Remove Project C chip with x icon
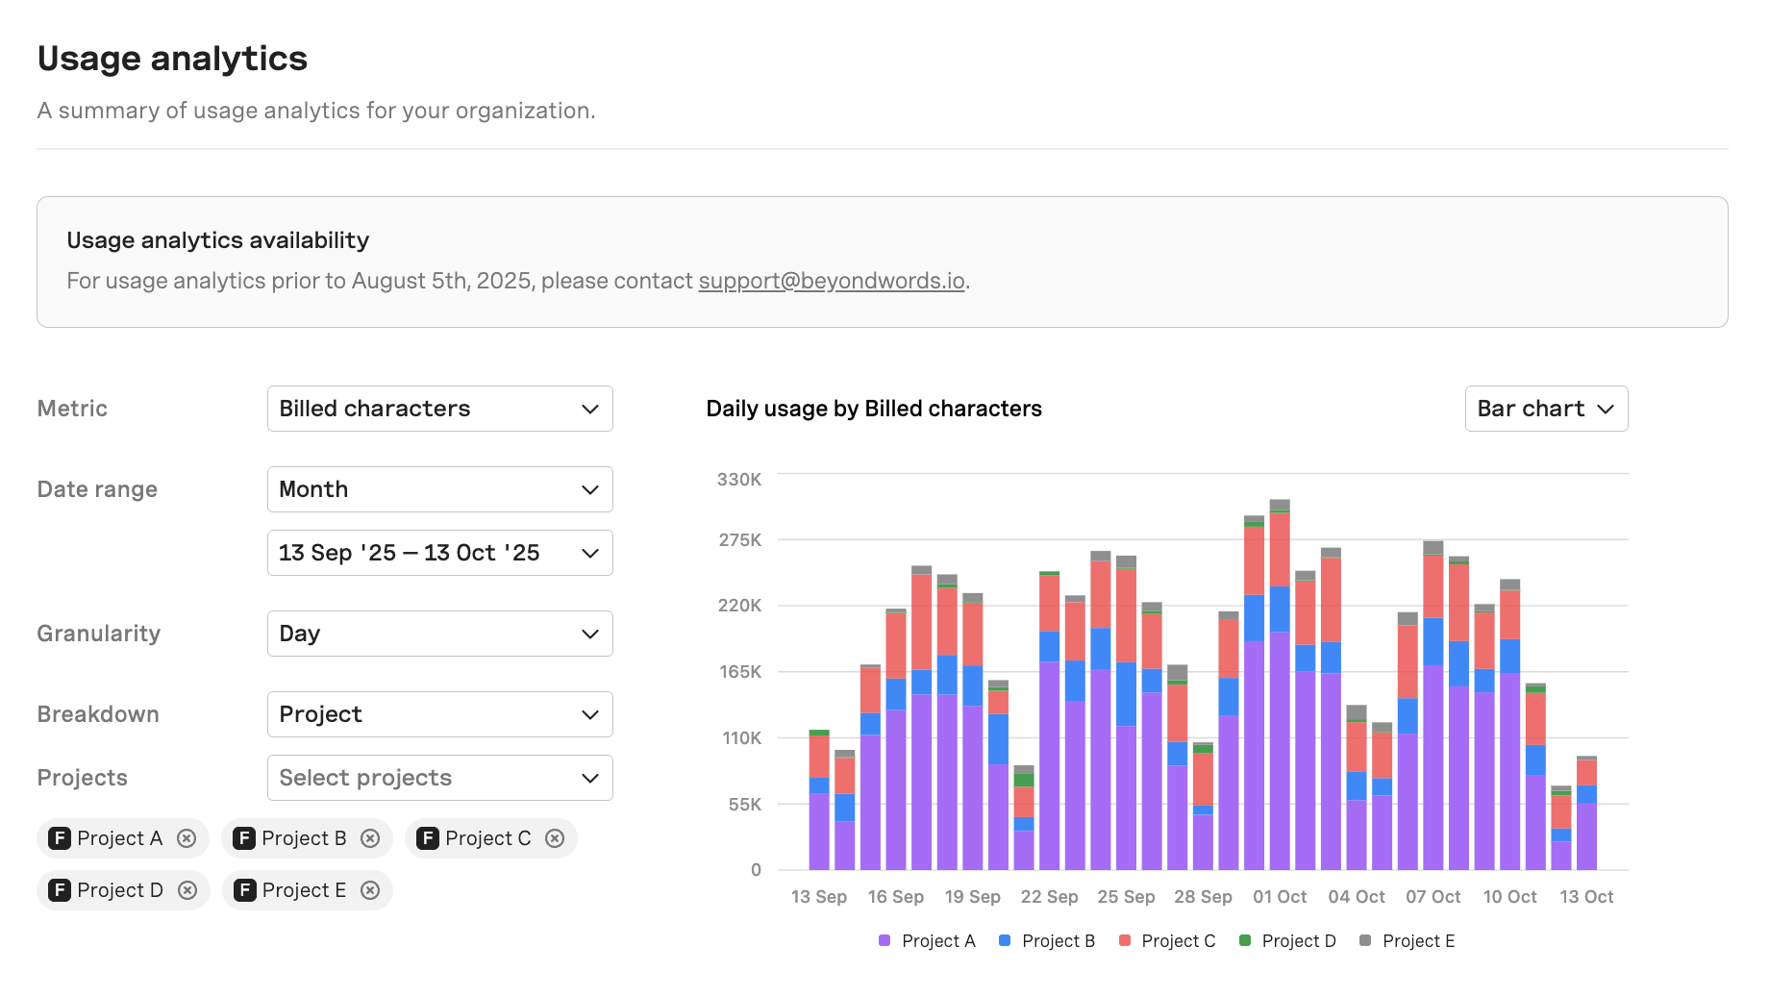 [555, 838]
